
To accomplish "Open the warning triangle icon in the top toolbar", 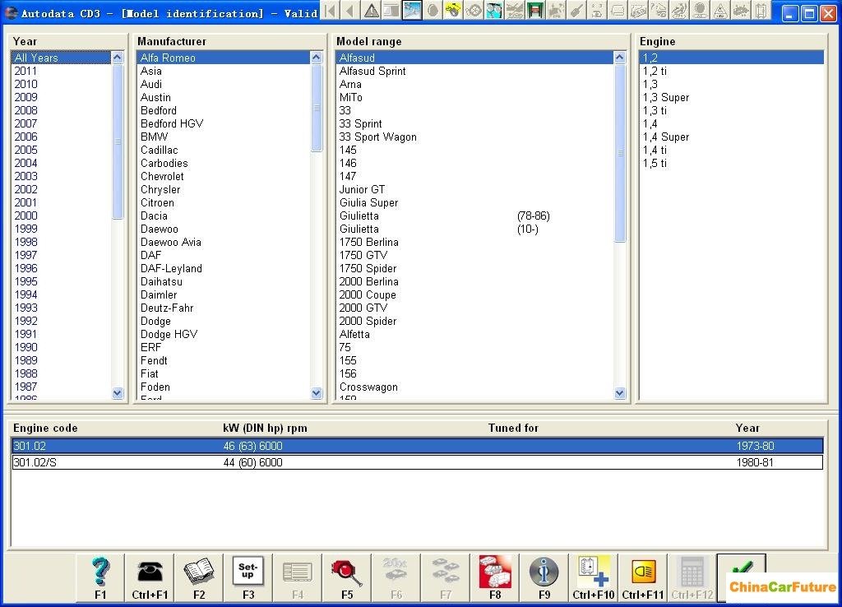I will pos(371,10).
